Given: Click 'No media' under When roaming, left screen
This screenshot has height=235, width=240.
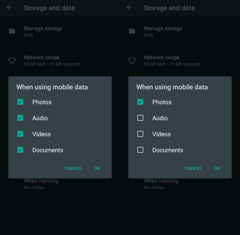Looking at the screenshot, I should pos(34,187).
